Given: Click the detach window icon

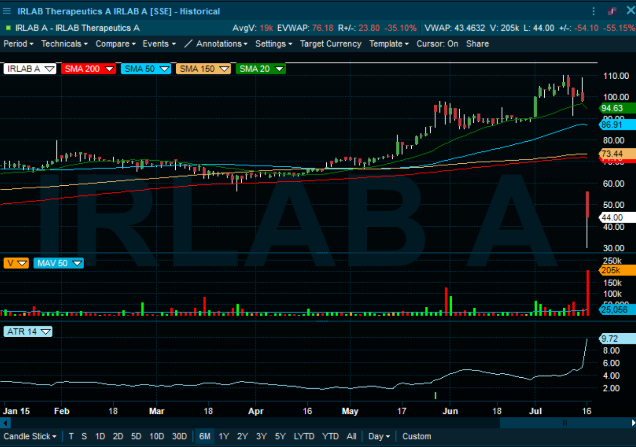Looking at the screenshot, I should [x=612, y=11].
